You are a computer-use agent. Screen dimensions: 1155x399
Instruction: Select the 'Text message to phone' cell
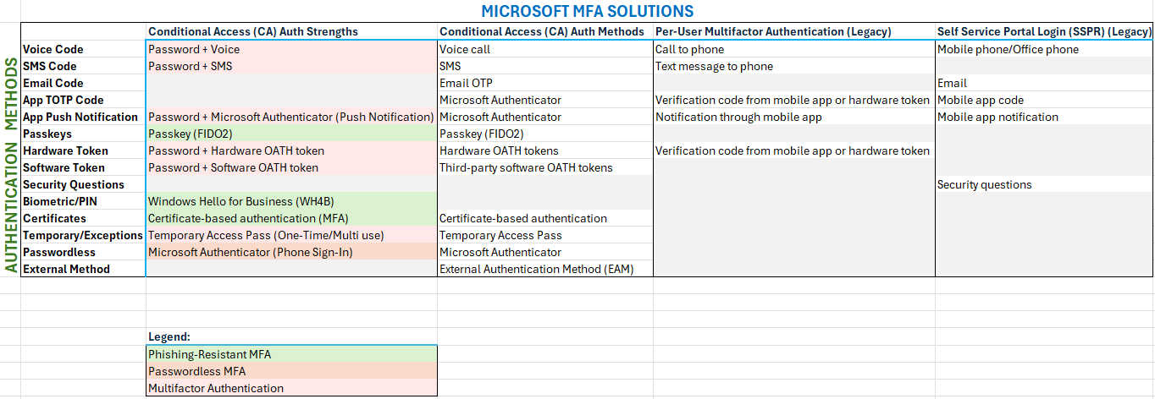point(794,66)
